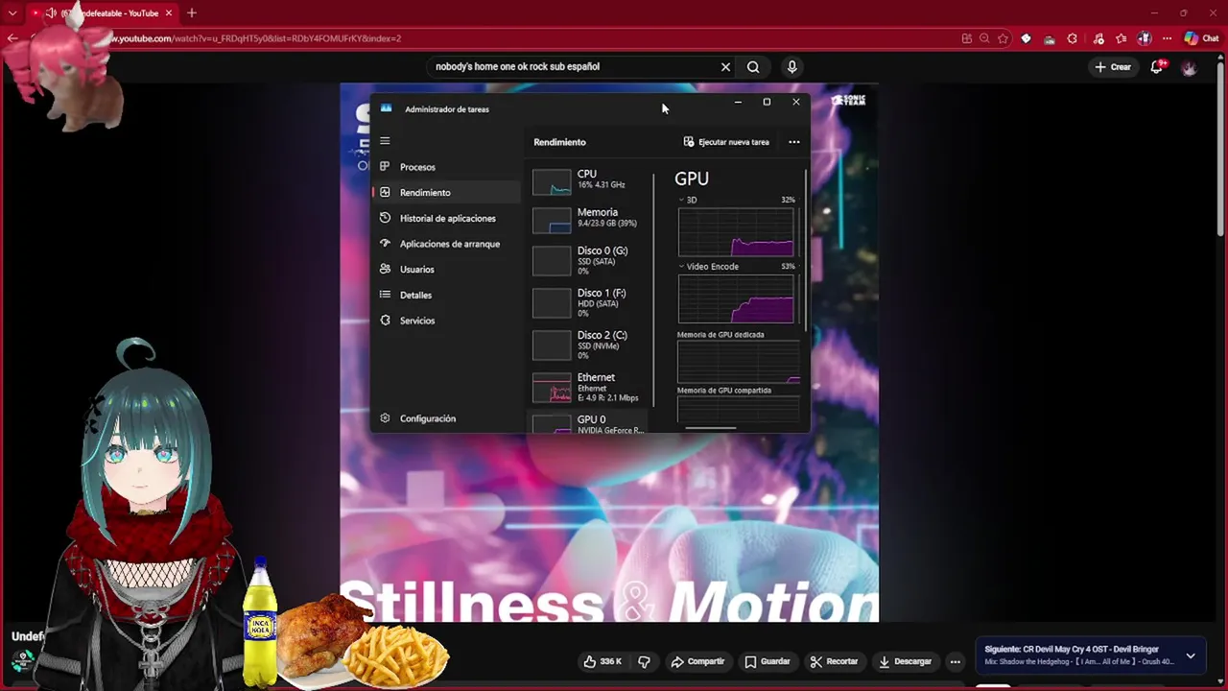Open the Video Encode graph dropdown
This screenshot has height=691, width=1228.
point(709,266)
